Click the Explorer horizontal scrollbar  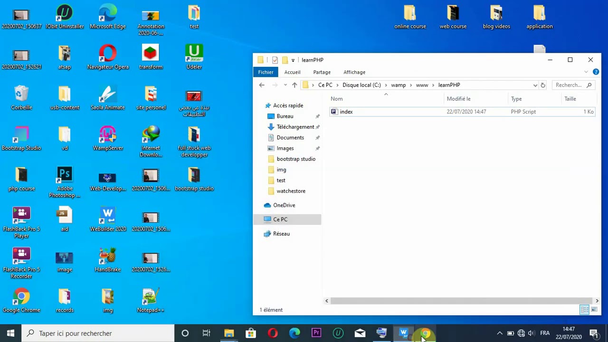pos(462,301)
